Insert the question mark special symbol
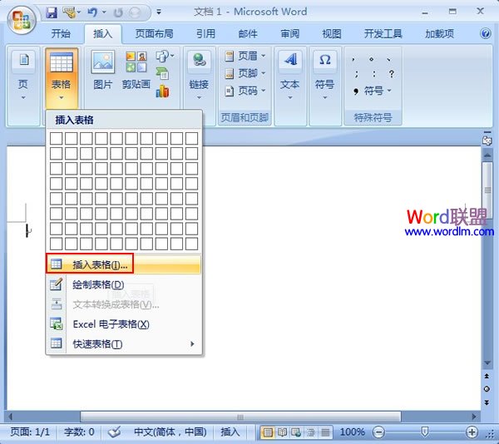 coord(391,74)
